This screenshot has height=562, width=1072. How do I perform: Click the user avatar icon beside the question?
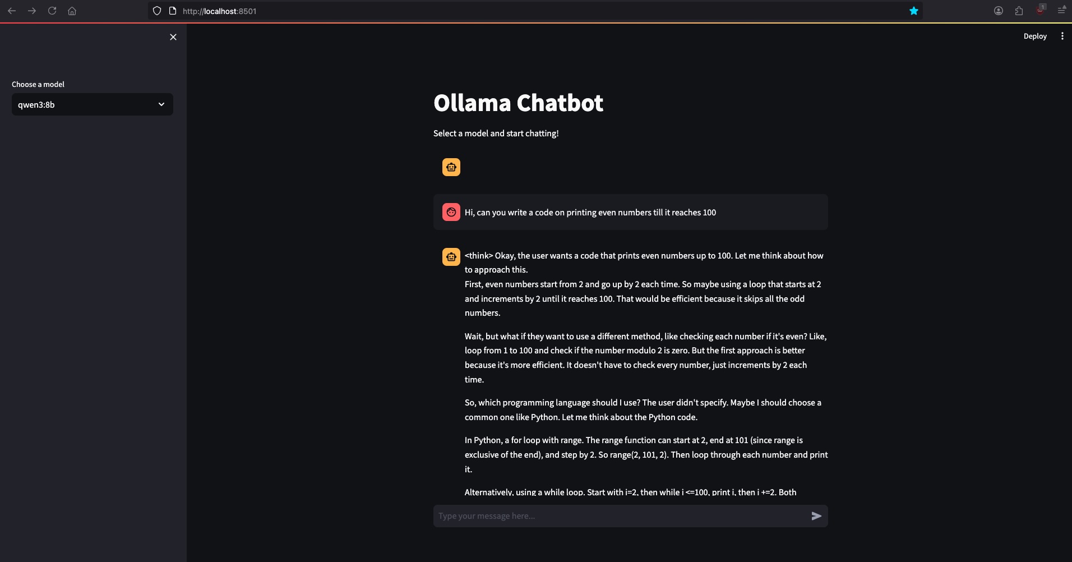tap(451, 212)
